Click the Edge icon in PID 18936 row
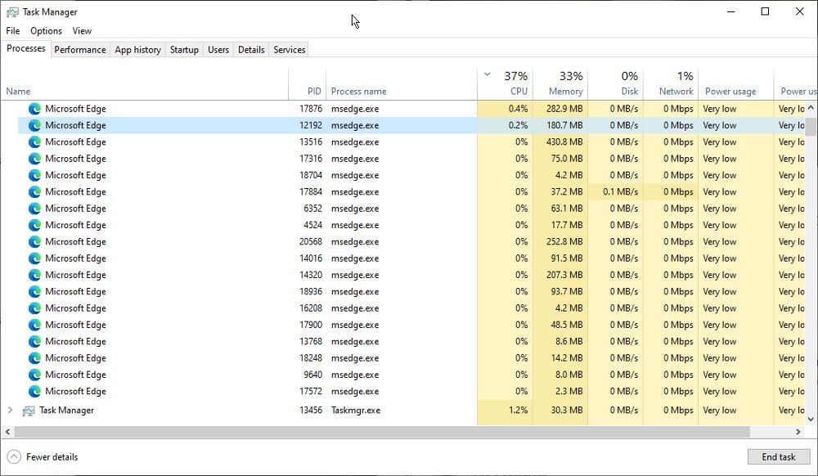Screen dimensions: 818x476 34,292
